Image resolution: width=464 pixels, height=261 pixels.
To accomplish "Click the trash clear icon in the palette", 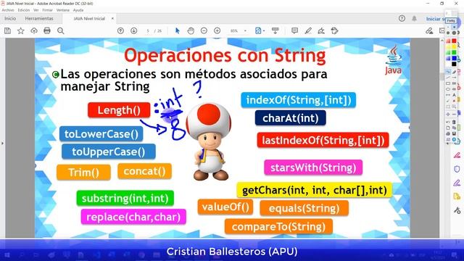I will (454, 122).
